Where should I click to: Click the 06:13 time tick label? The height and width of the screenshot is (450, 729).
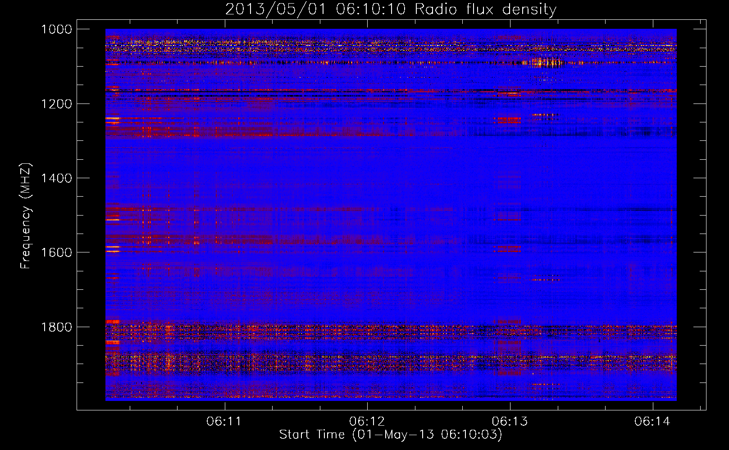[510, 421]
